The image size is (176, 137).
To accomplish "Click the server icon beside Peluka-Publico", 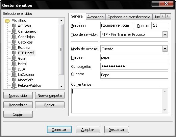I will click(14, 85).
